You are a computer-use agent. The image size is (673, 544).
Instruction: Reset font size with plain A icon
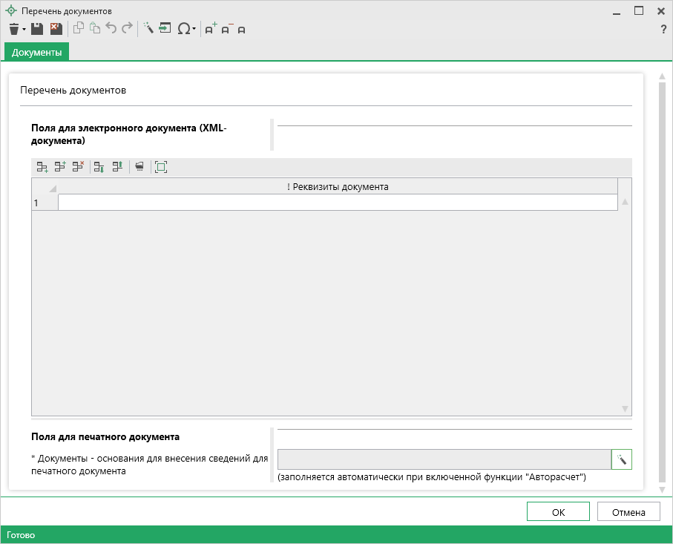[241, 30]
